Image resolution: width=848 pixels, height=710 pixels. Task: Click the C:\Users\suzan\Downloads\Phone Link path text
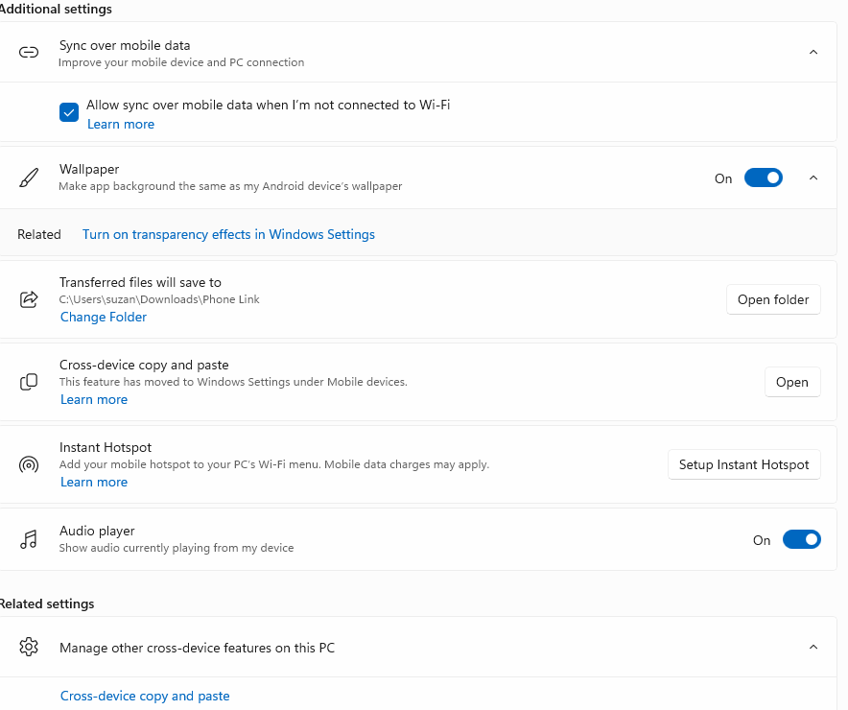click(x=159, y=299)
